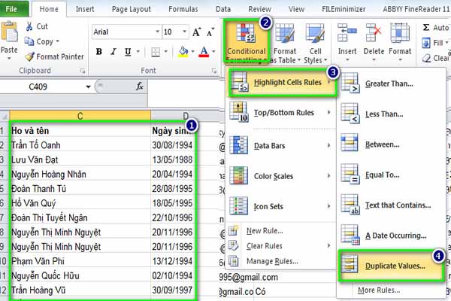This screenshot has width=451, height=301.
Task: Select the Greater Than... rule
Action: click(391, 84)
